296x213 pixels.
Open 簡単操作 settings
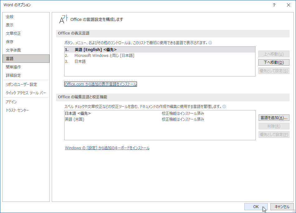coord(26,67)
